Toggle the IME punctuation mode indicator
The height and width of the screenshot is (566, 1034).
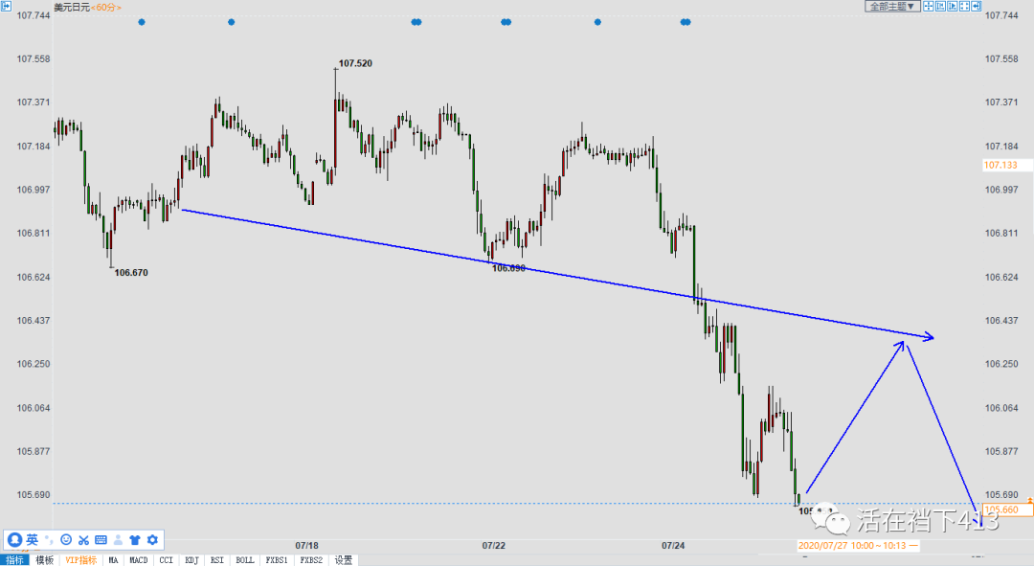point(49,540)
